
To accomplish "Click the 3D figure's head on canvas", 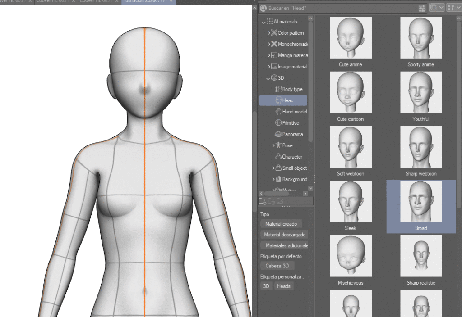I will [x=145, y=73].
